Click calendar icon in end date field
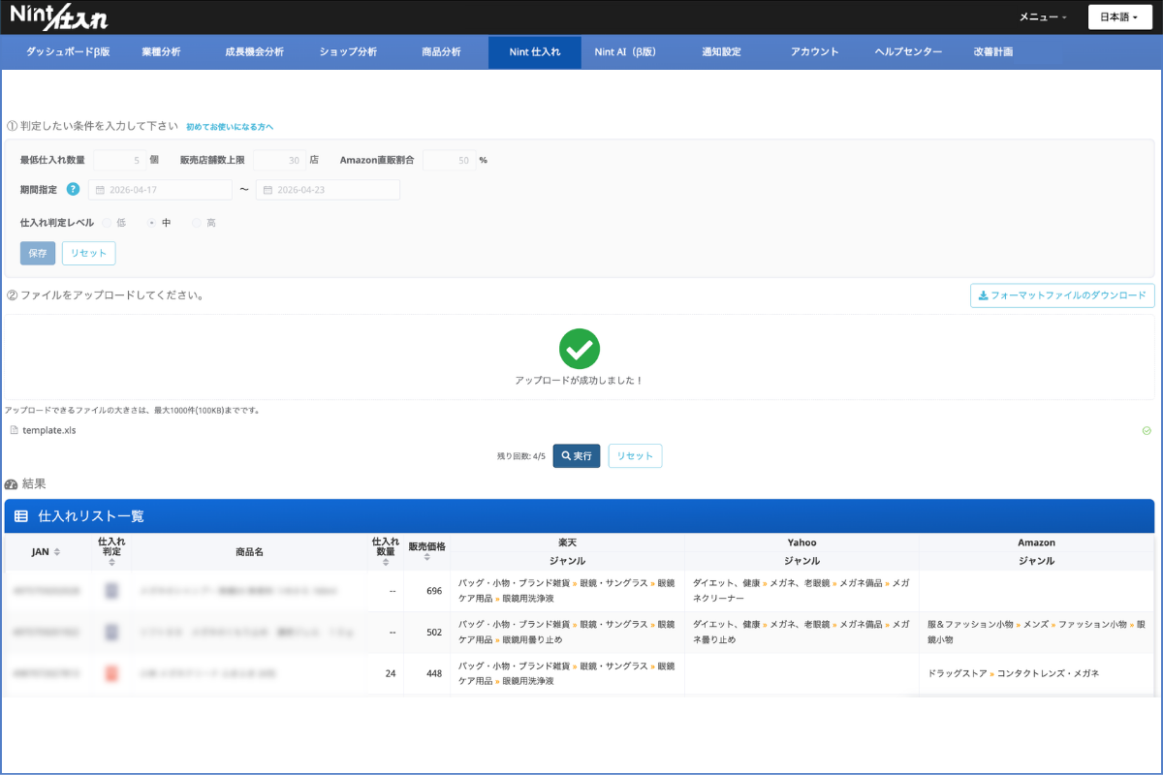The width and height of the screenshot is (1163, 775). 267,190
